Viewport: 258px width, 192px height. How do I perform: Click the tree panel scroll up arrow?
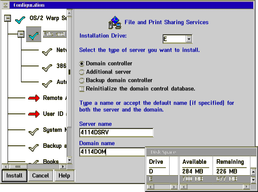(69, 13)
